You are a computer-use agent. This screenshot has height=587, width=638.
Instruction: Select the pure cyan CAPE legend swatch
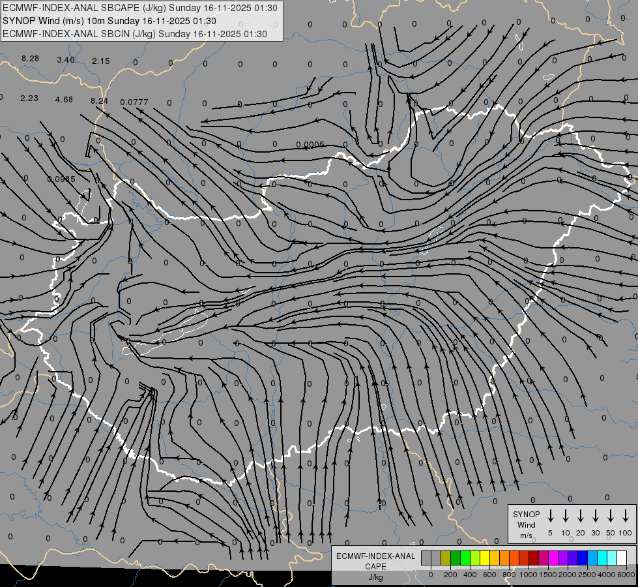pos(603,558)
